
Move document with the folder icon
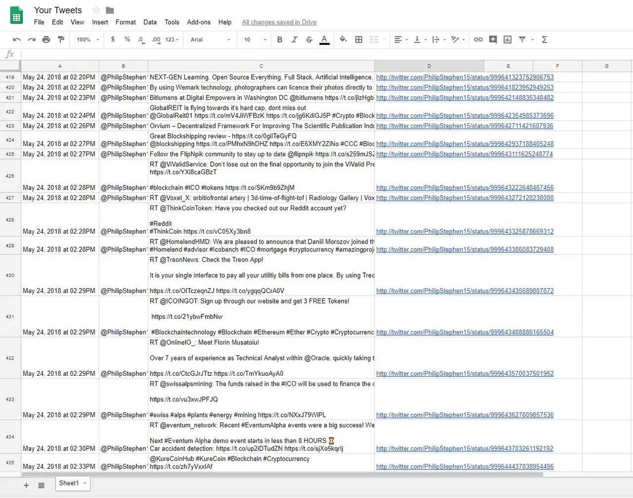click(x=110, y=10)
